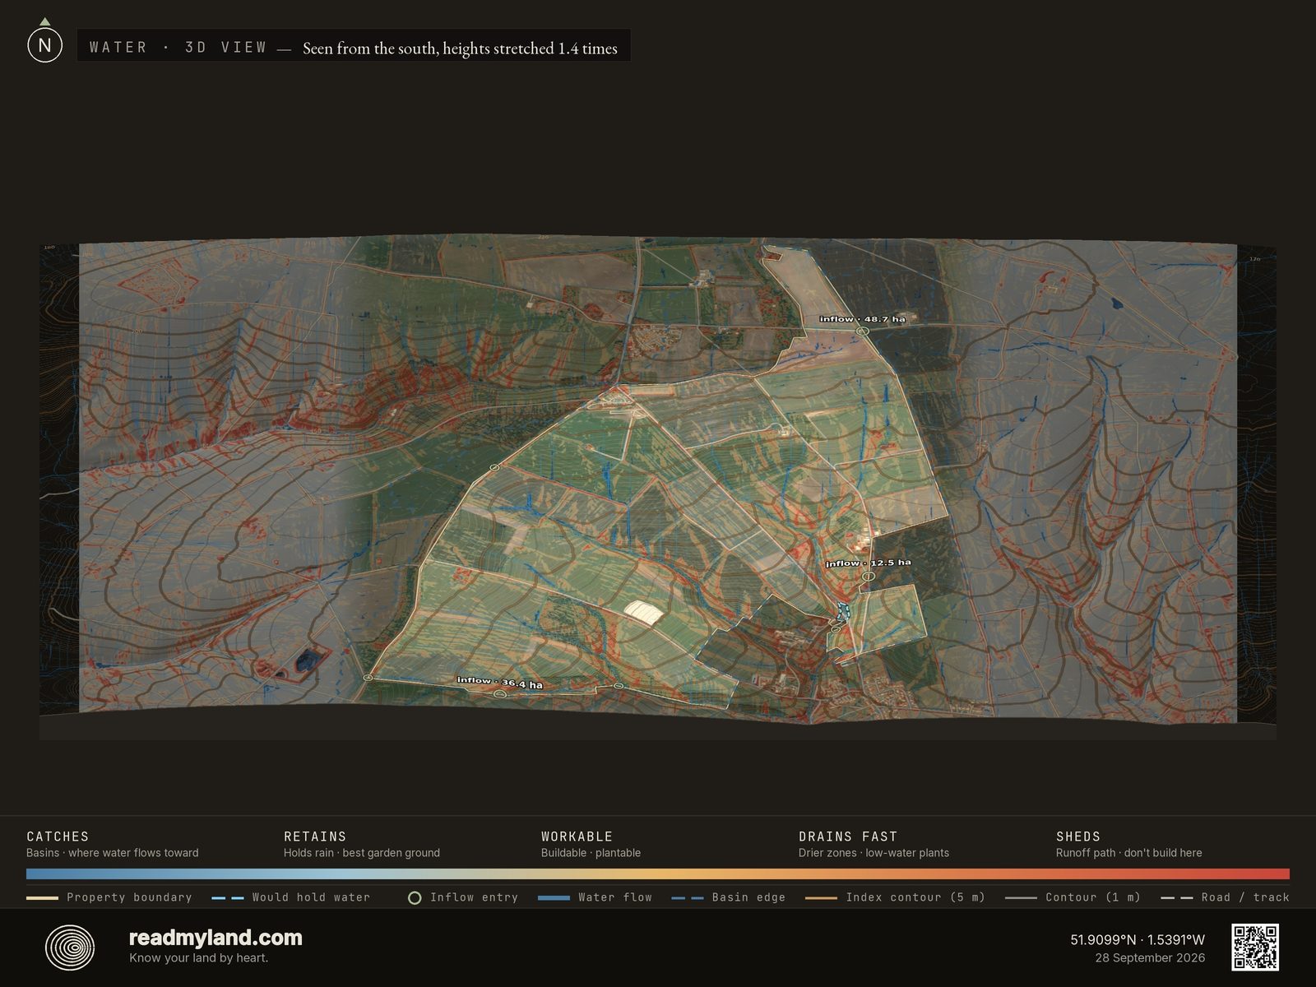Click the 'WATER · 3D VIEW' title text

pos(178,47)
